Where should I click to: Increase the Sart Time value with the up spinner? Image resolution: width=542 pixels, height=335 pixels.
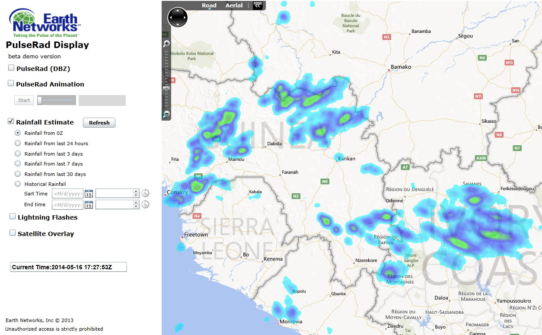(x=136, y=191)
